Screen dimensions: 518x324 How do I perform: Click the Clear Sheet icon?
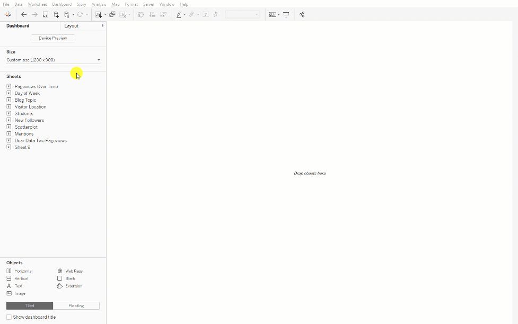tap(122, 14)
